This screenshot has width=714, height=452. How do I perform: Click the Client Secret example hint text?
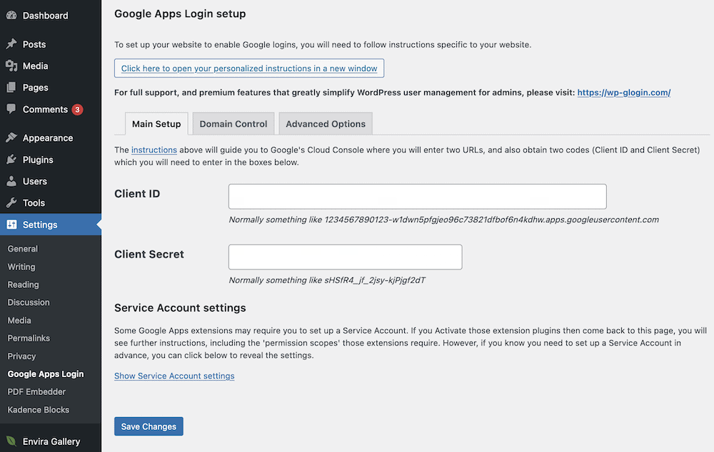click(327, 280)
